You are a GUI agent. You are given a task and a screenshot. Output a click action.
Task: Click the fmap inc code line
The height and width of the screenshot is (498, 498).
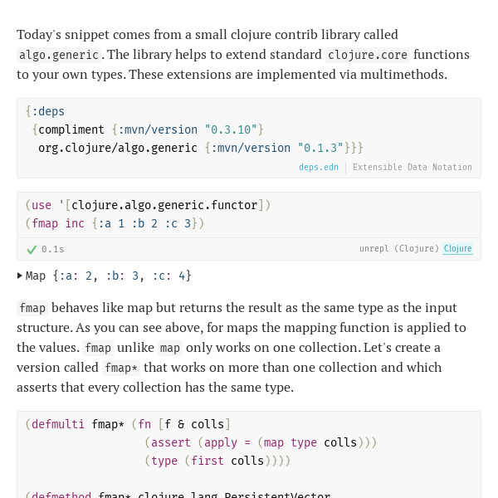[115, 223]
